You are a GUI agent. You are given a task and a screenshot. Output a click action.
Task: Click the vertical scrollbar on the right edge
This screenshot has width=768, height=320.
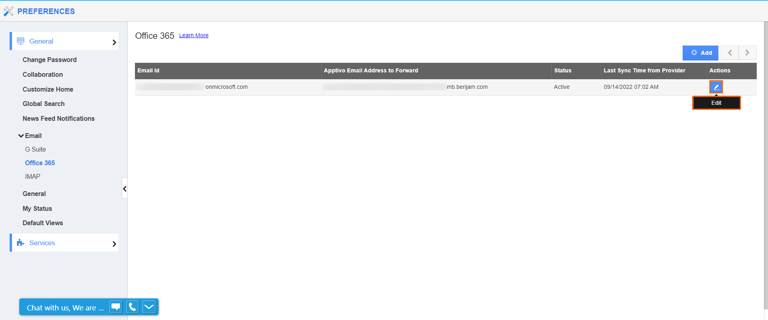tap(766, 166)
